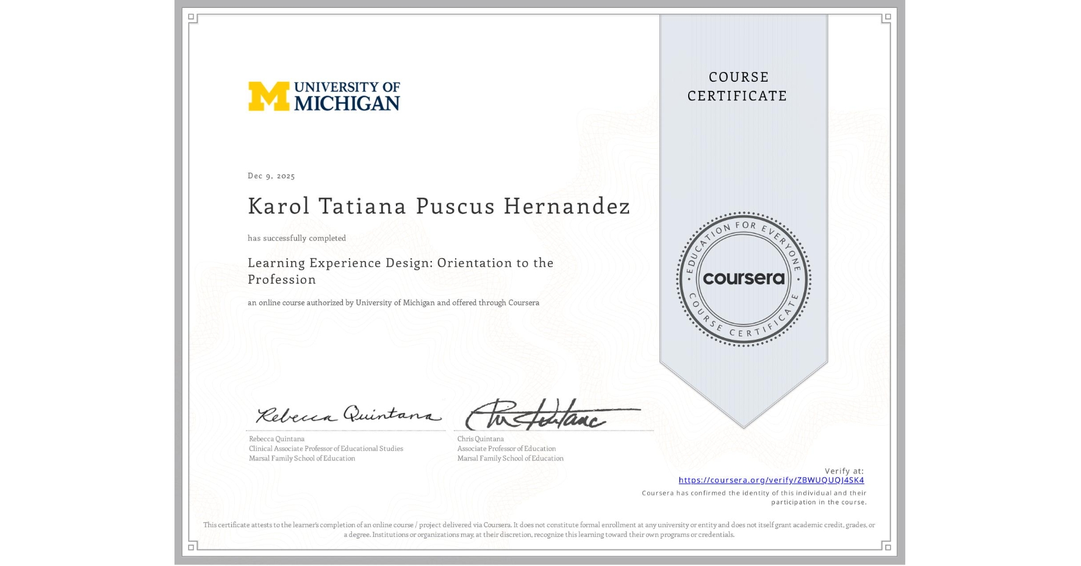Click the course title "Learning Experience Design: Orientation to the Profession"

(x=401, y=271)
